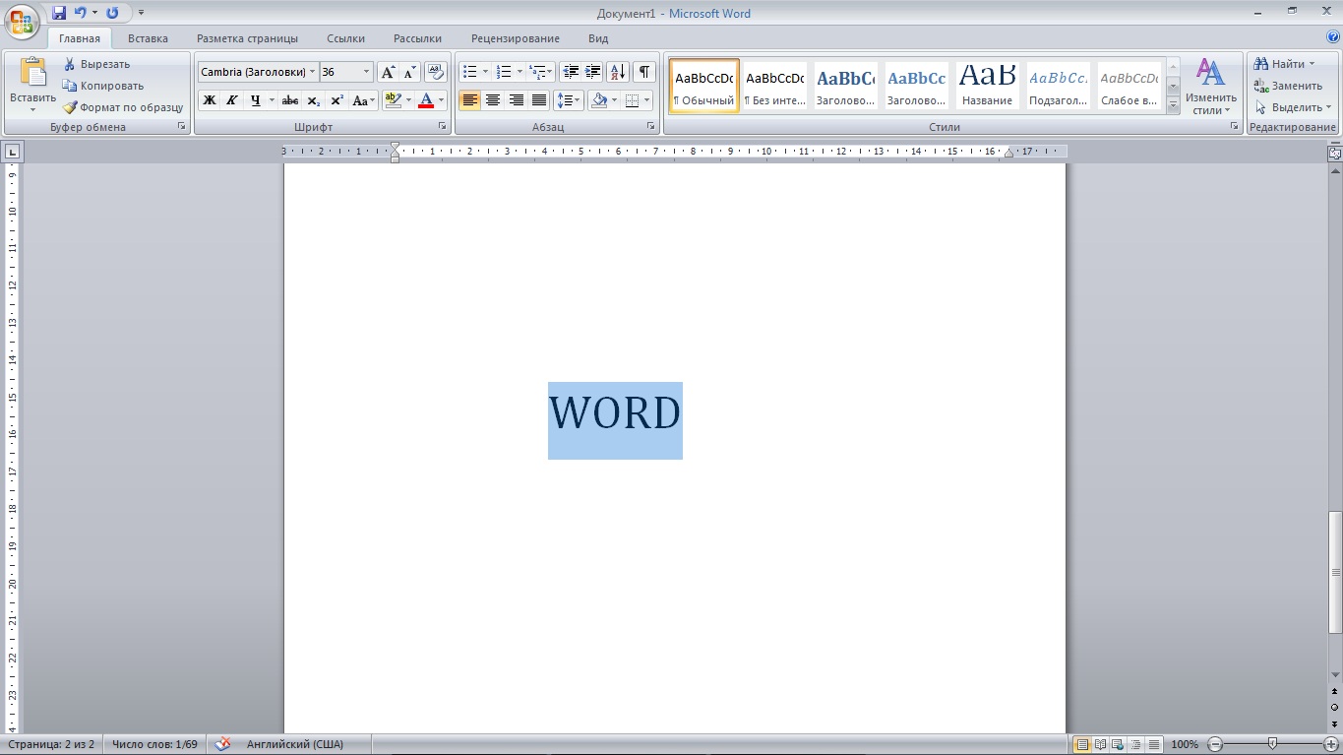The width and height of the screenshot is (1343, 755).
Task: Open Word help with the question mark
Action: (x=1332, y=37)
